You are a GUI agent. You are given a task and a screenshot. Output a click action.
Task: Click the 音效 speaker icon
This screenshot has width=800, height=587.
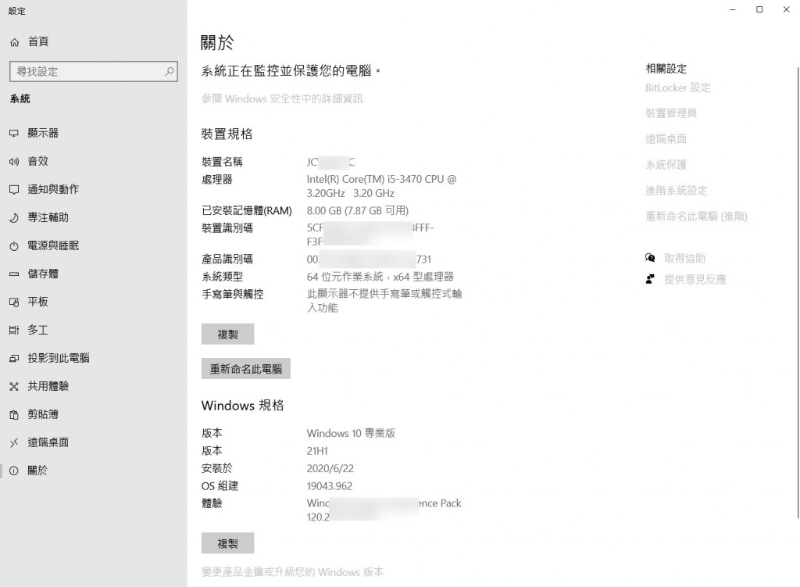(14, 162)
